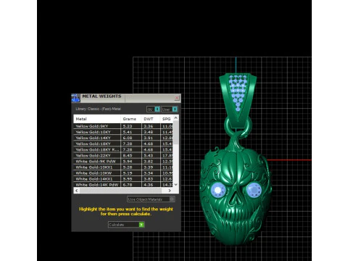The image size is (348, 261).
Task: Click the Grams column header
Action: pos(131,119)
